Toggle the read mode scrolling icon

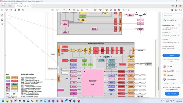100,10
